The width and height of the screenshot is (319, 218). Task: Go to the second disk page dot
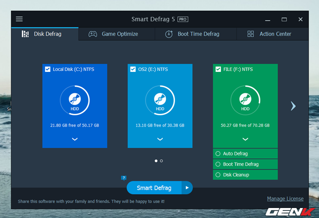tap(161, 161)
